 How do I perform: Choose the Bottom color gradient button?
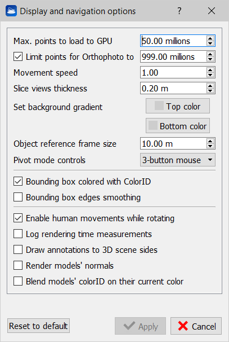point(178,126)
